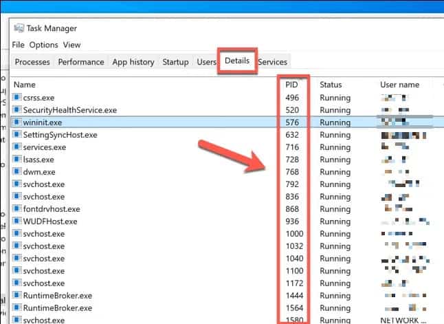The image size is (444, 324).
Task: Click the services.exe process icon
Action: 16,147
